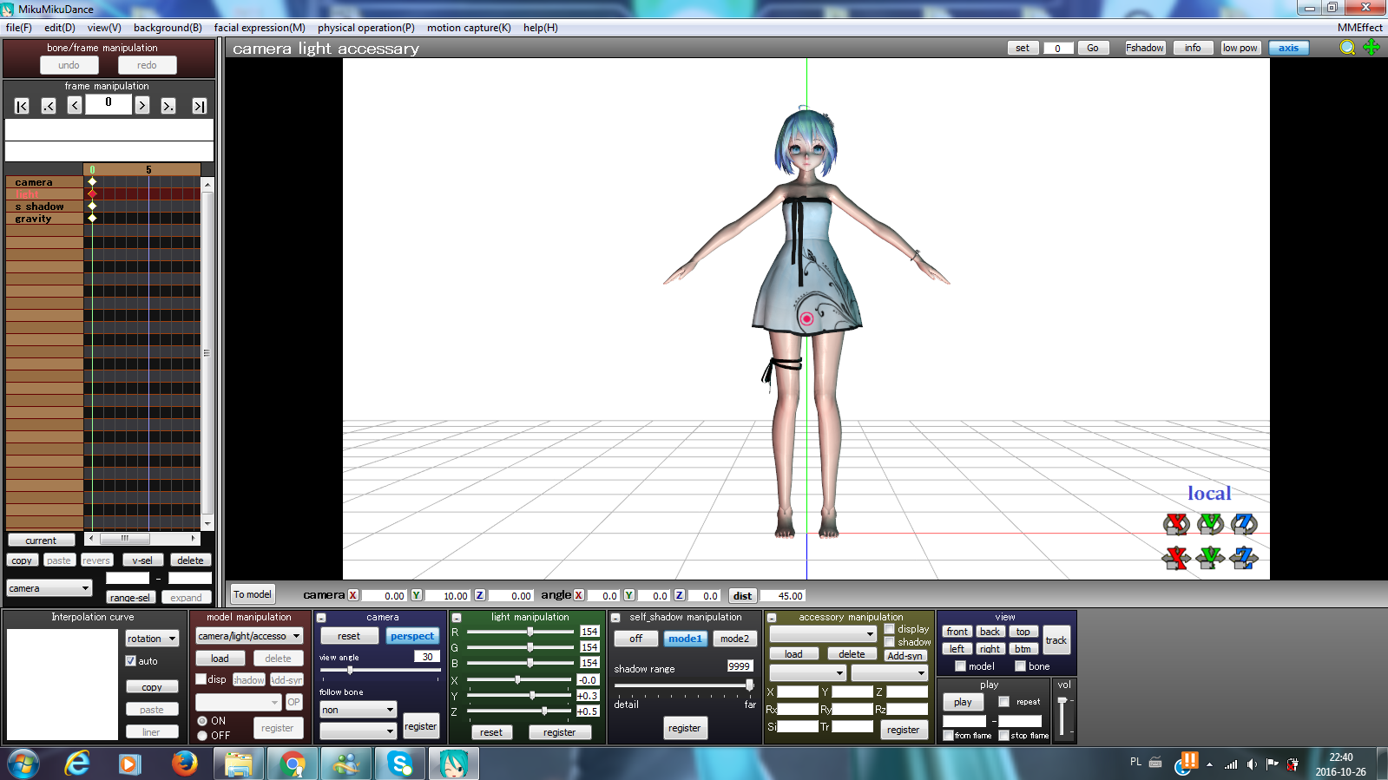The width and height of the screenshot is (1388, 780).
Task: Jump to last frame button
Action: [200, 106]
